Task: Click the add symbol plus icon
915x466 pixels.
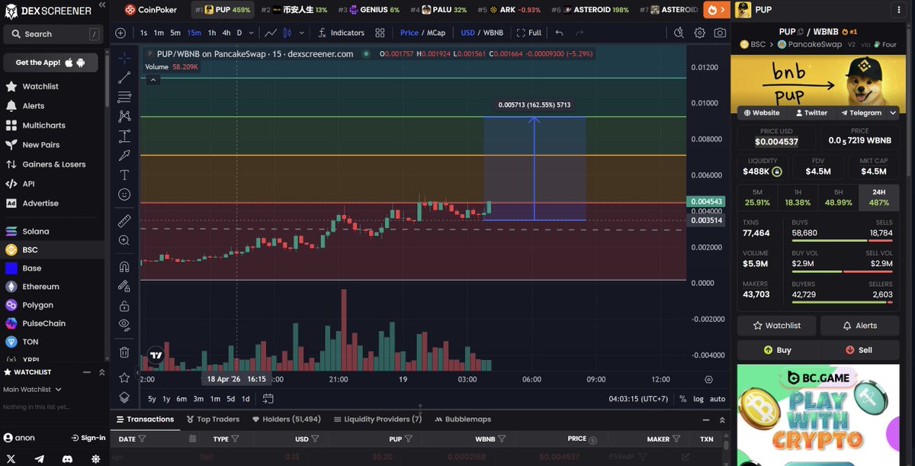Action: coord(120,33)
